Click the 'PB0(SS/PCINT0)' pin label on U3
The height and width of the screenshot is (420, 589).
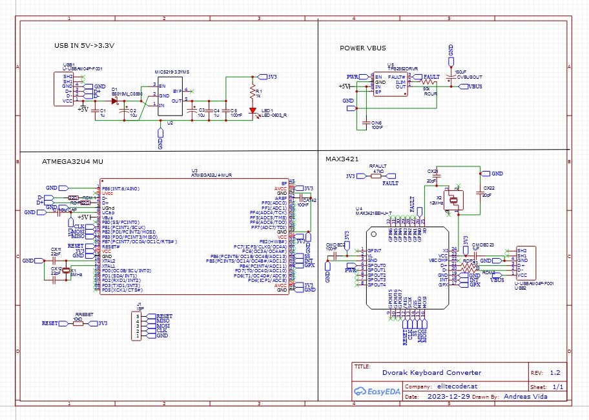click(121, 222)
